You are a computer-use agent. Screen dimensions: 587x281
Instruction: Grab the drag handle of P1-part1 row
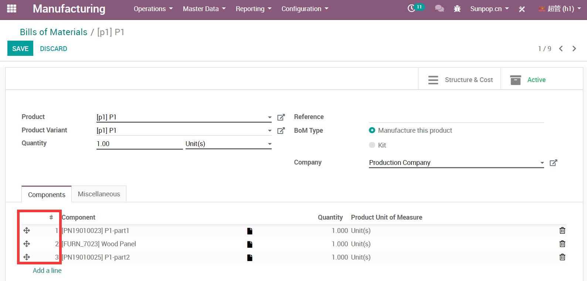click(27, 231)
